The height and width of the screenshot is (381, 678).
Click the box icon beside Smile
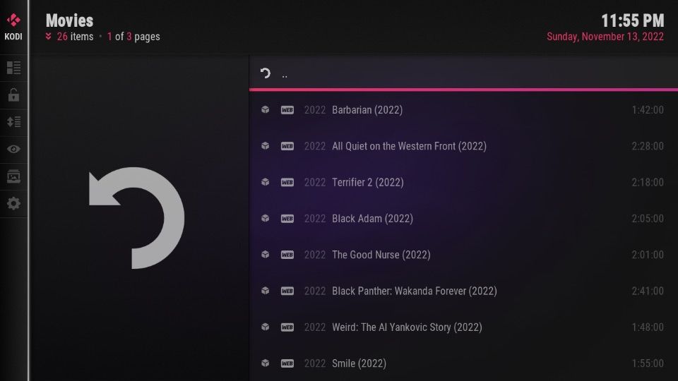[x=265, y=363]
